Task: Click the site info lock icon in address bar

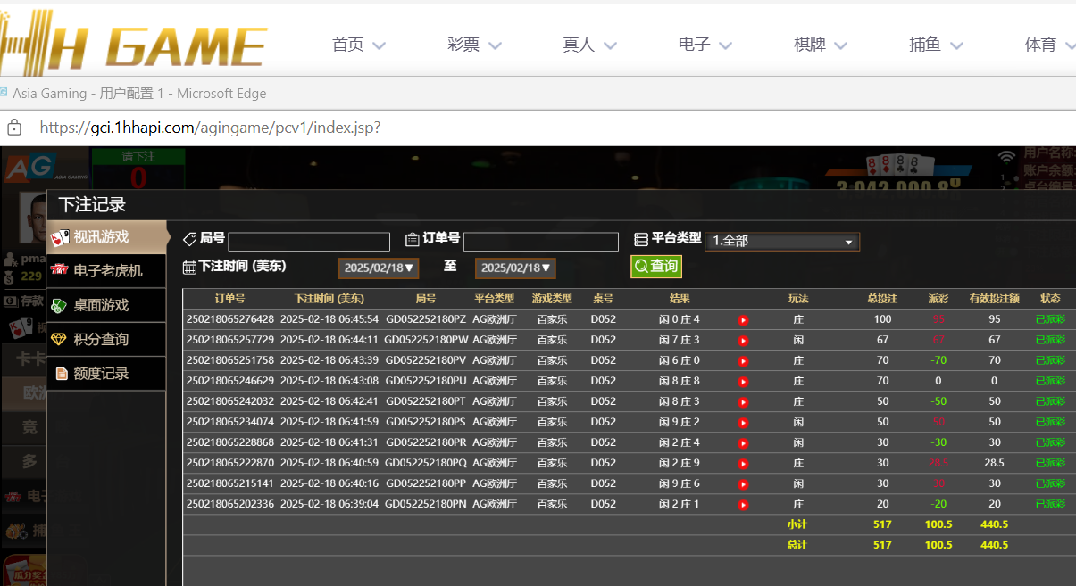Action: (14, 128)
